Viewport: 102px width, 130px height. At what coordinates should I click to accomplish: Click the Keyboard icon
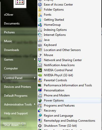[x=40, y=45]
